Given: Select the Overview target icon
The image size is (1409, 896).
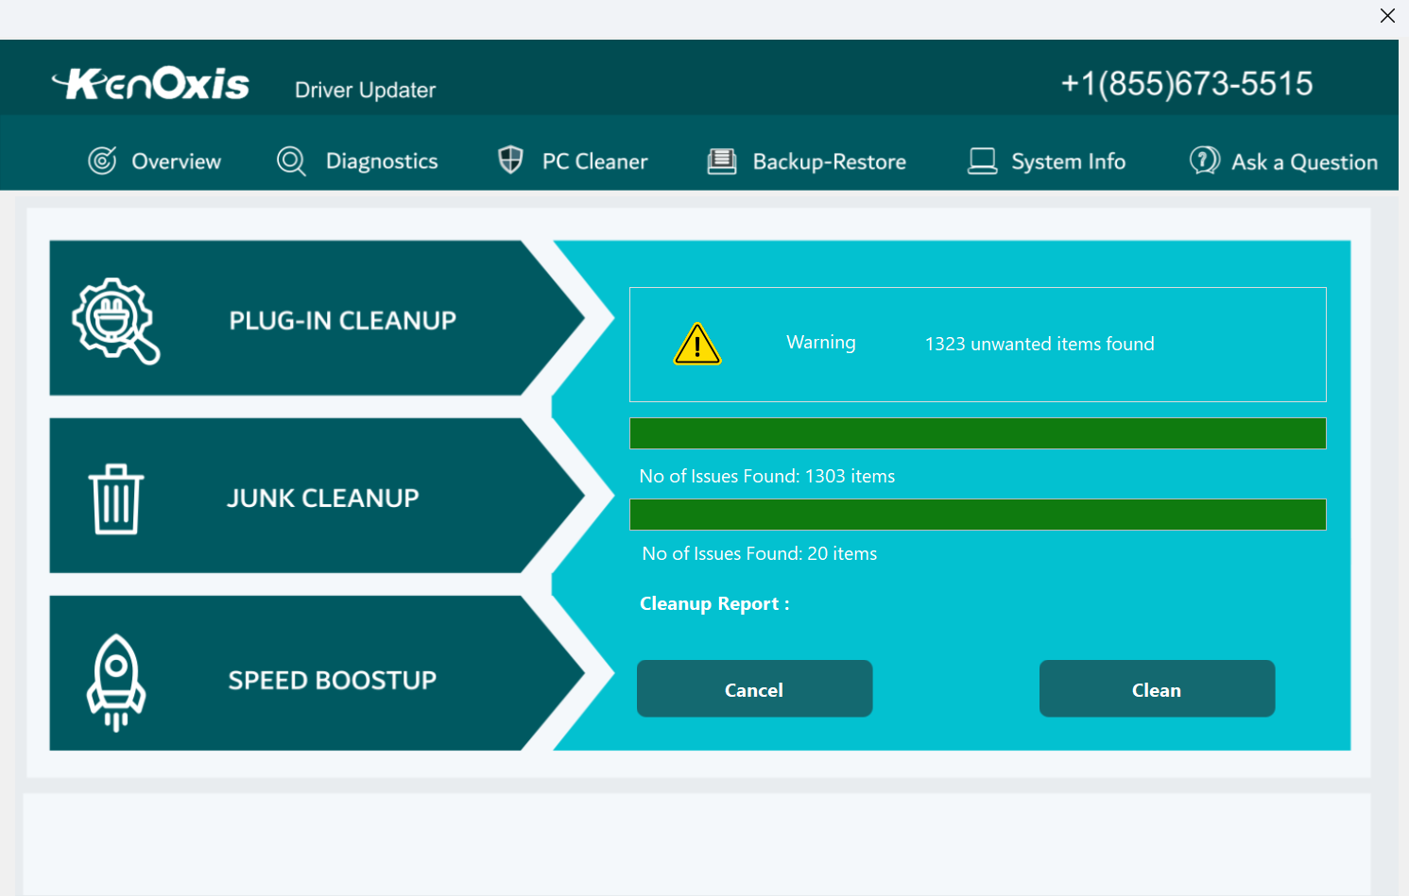Looking at the screenshot, I should (104, 161).
